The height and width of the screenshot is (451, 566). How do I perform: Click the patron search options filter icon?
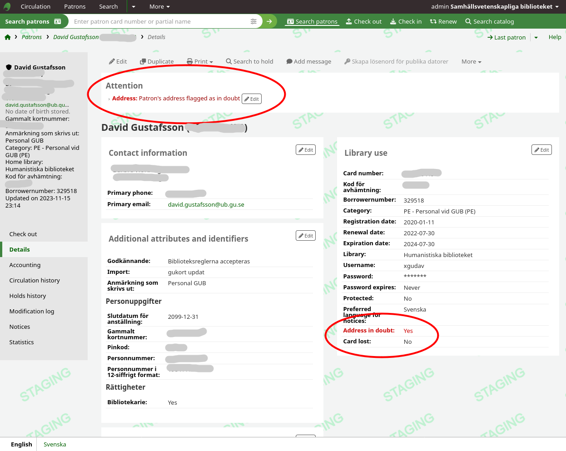point(253,21)
